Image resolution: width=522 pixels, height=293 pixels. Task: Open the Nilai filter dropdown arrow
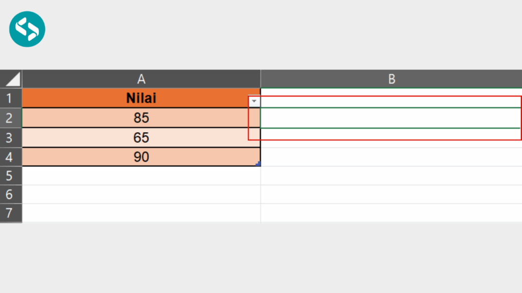254,102
